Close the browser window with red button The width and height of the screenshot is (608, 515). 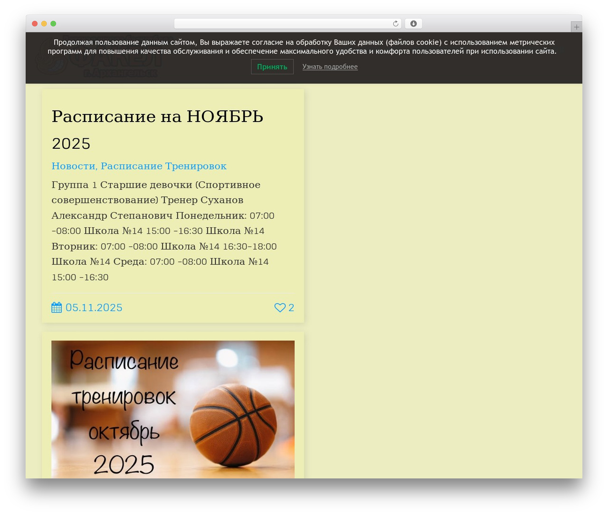pos(35,24)
